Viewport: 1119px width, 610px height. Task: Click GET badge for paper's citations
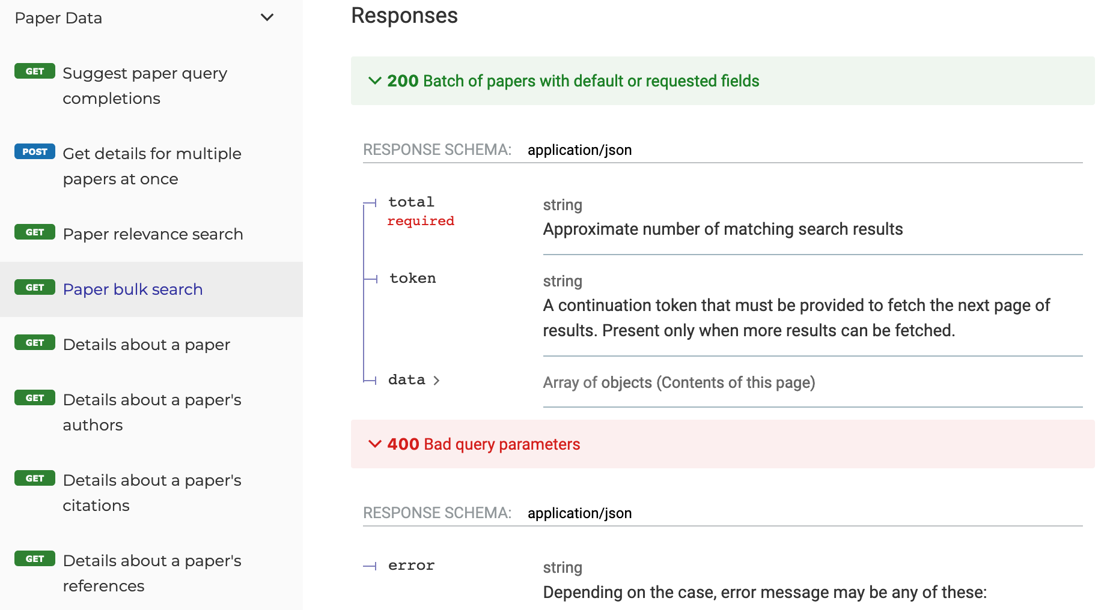tap(35, 479)
